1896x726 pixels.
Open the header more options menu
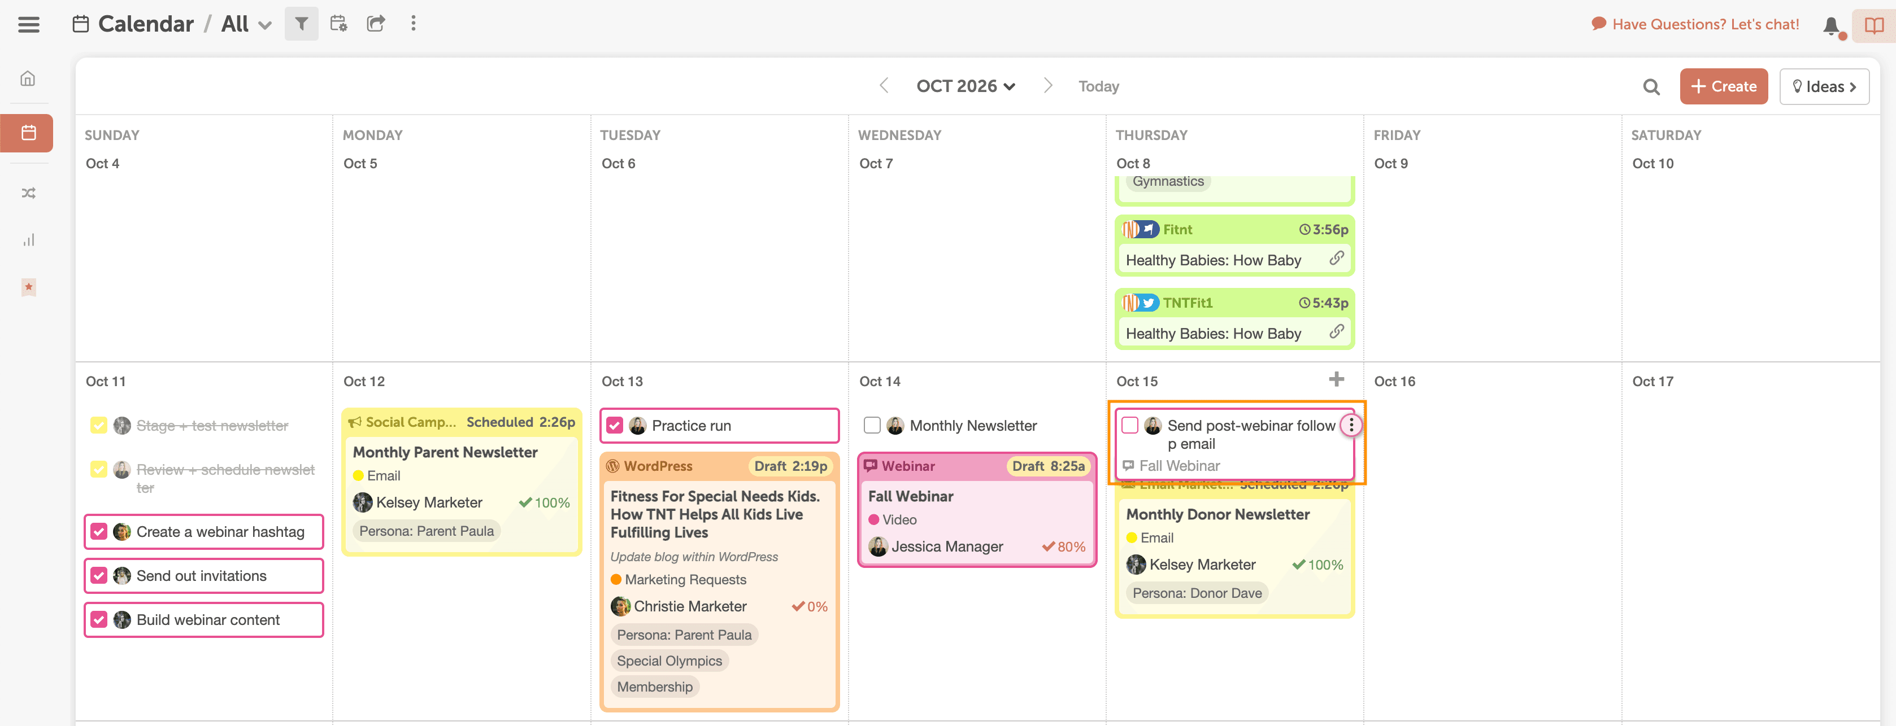413,24
